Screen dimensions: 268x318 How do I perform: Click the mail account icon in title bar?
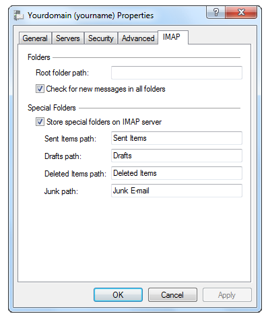[18, 15]
